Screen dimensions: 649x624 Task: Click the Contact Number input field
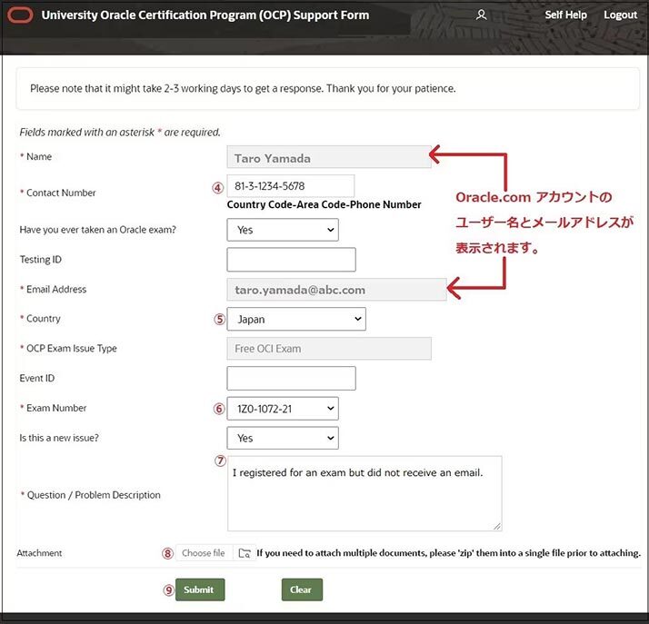pyautogui.click(x=291, y=186)
